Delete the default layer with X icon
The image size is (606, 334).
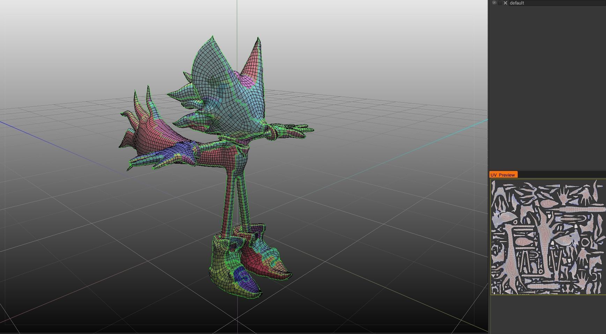coord(505,3)
